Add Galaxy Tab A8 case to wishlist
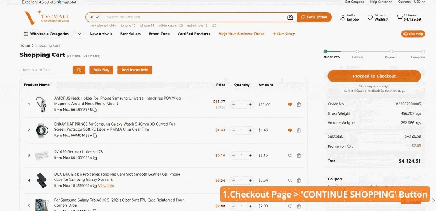Screen dimensions: 436x211 point(290,206)
